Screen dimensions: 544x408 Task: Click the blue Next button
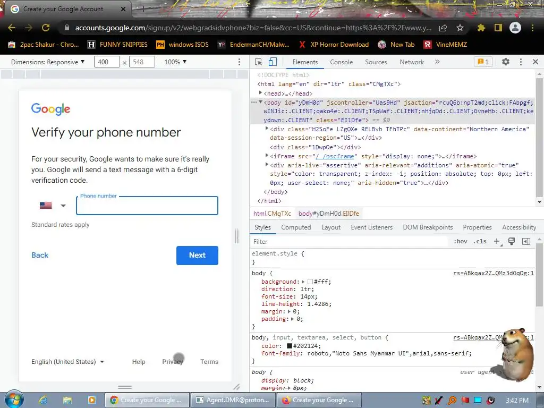pyautogui.click(x=197, y=256)
